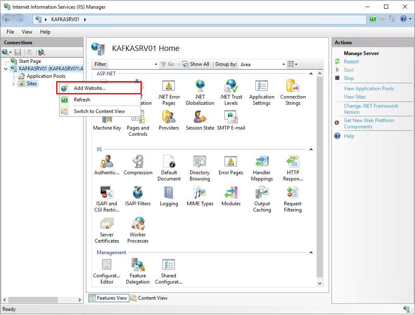
Task: Open the Providers feature
Action: (169, 120)
